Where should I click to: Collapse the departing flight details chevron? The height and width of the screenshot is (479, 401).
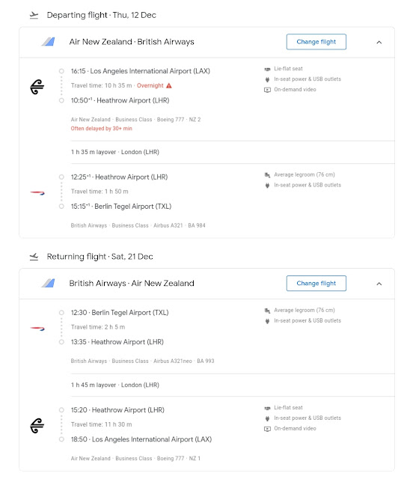point(379,42)
